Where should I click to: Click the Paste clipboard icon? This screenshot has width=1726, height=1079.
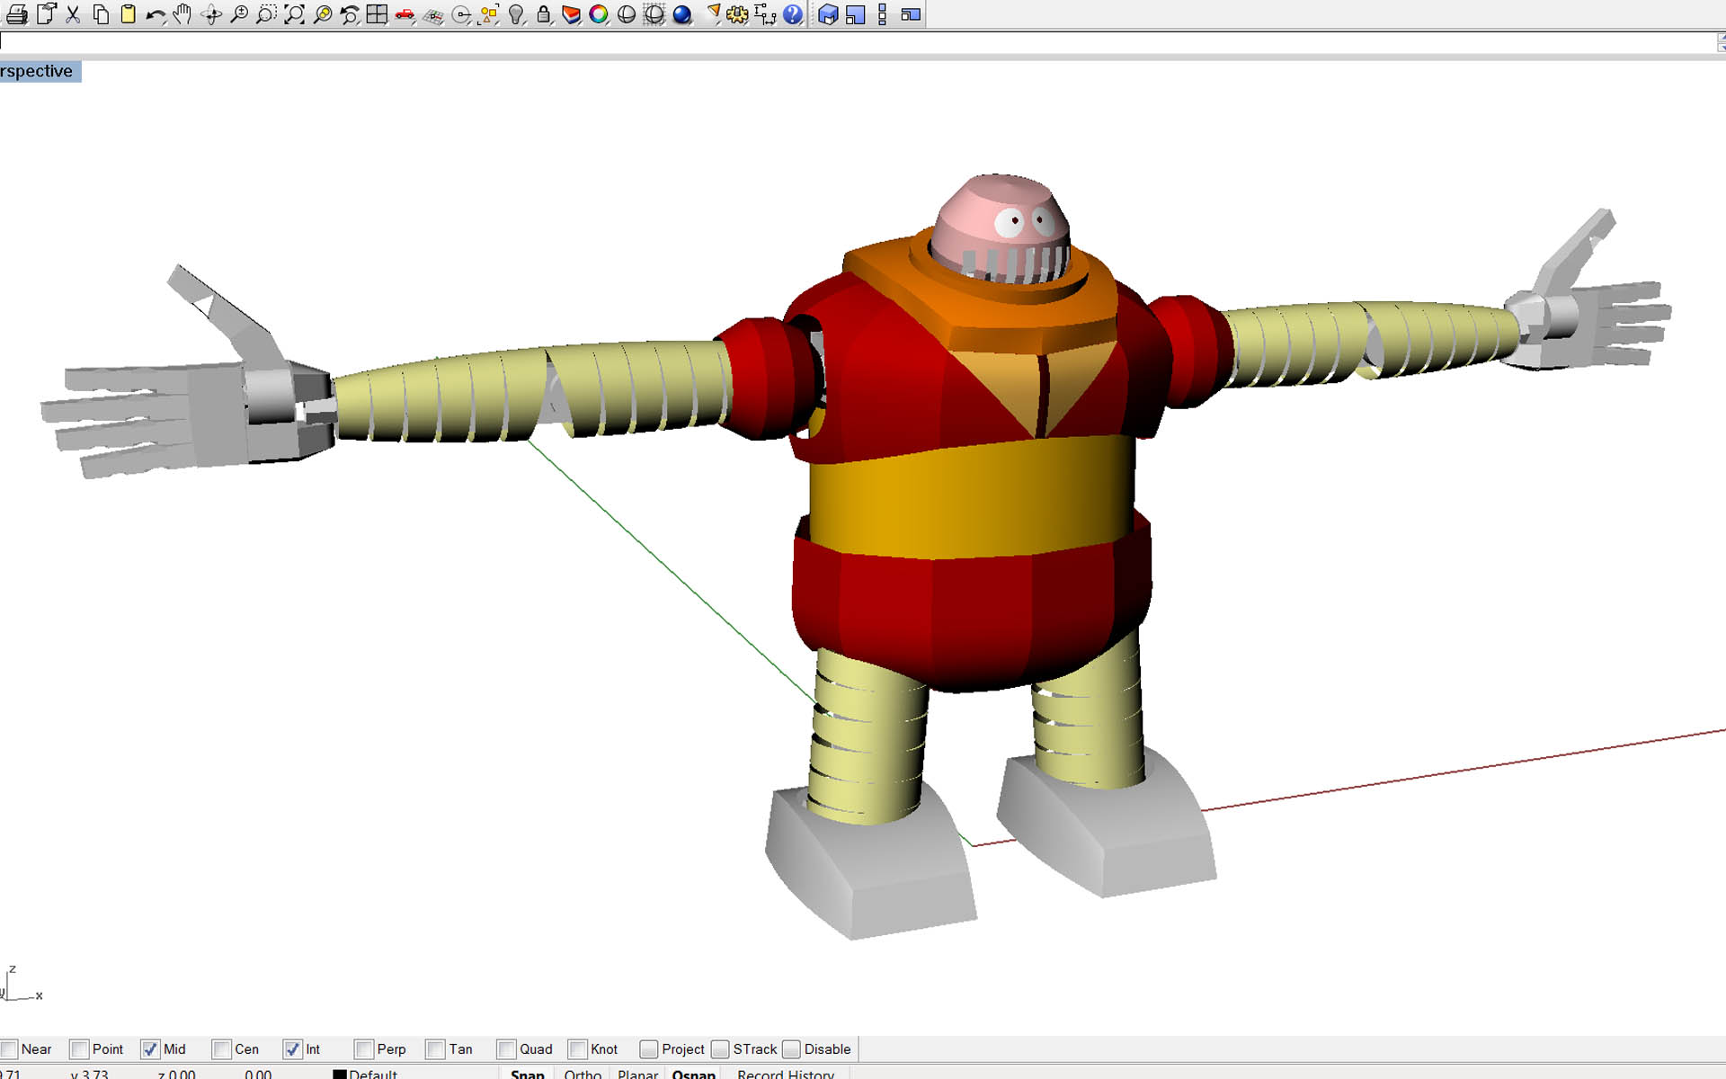pos(129,14)
